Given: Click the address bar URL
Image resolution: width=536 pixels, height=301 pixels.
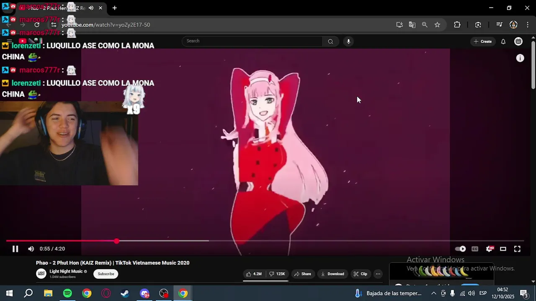Looking at the screenshot, I should (106, 25).
